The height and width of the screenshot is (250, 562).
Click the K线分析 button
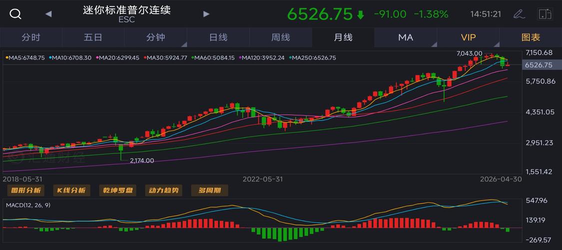tap(71, 190)
